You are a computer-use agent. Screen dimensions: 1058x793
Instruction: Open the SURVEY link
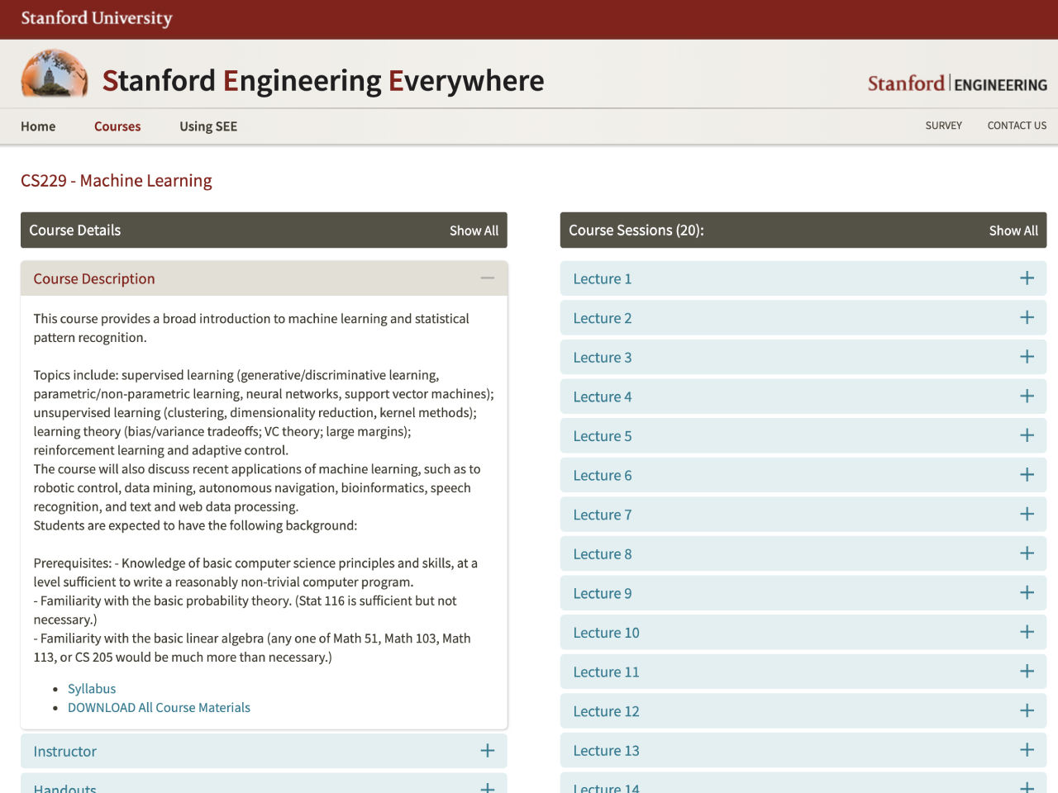pyautogui.click(x=944, y=126)
